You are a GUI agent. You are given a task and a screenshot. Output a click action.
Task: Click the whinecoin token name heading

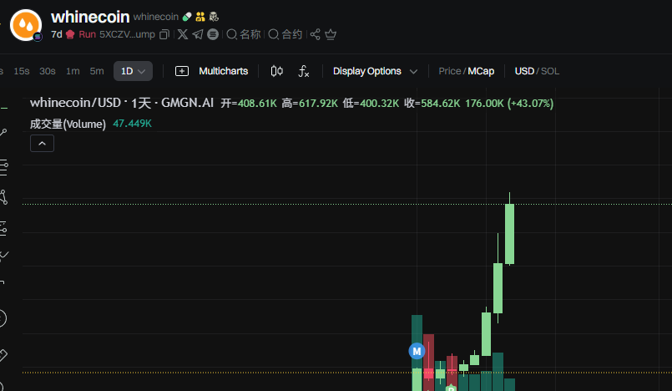90,17
